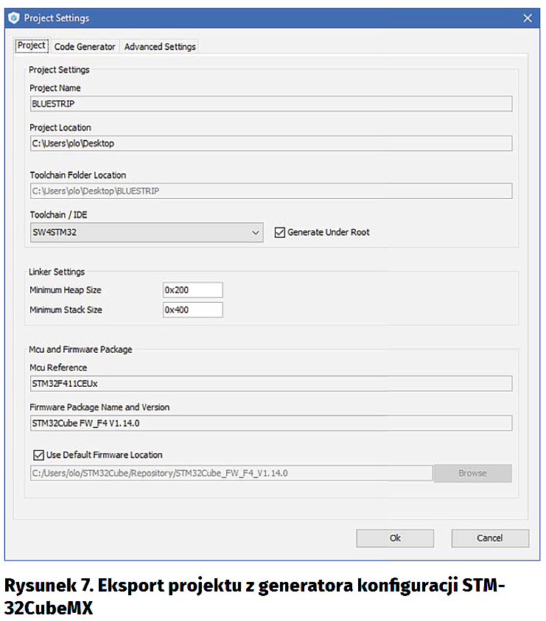
Task: Click the firmware repository path field
Action: [231, 473]
